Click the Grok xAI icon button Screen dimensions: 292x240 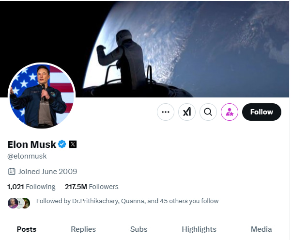click(x=187, y=112)
